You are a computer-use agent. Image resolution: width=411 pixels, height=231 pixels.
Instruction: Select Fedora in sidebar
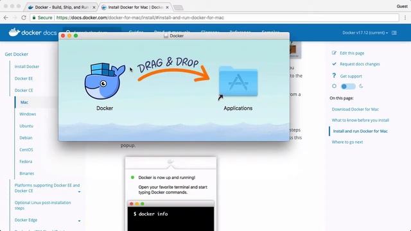pyautogui.click(x=26, y=161)
